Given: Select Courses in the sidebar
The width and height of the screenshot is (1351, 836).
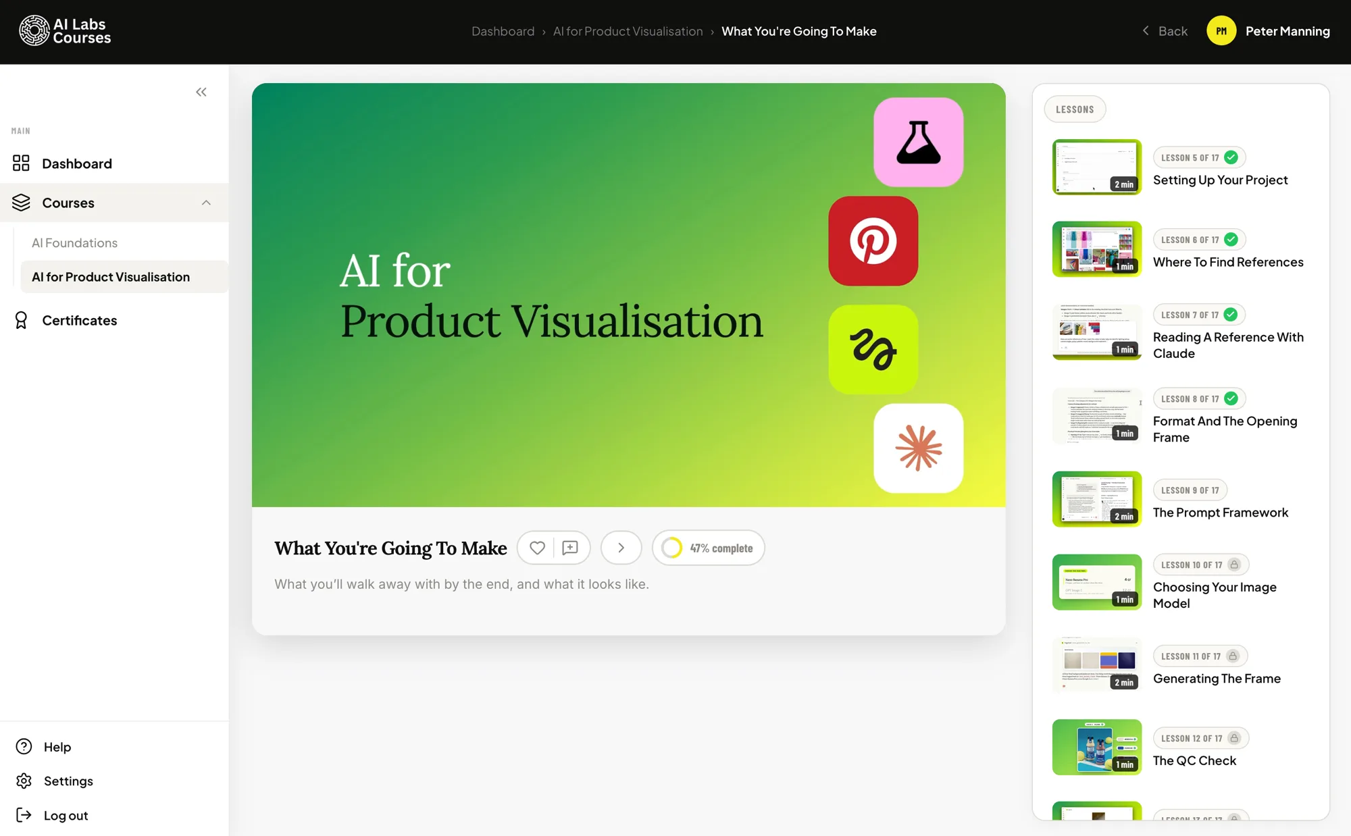Looking at the screenshot, I should click(x=114, y=203).
